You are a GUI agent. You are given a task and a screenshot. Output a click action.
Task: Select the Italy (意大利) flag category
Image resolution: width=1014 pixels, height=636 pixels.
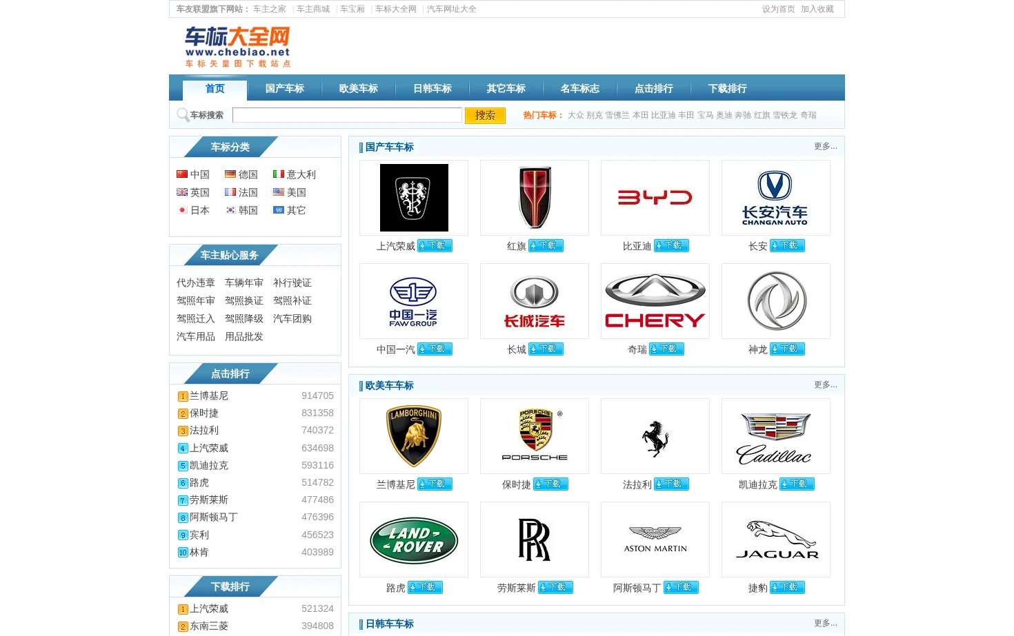pos(295,174)
